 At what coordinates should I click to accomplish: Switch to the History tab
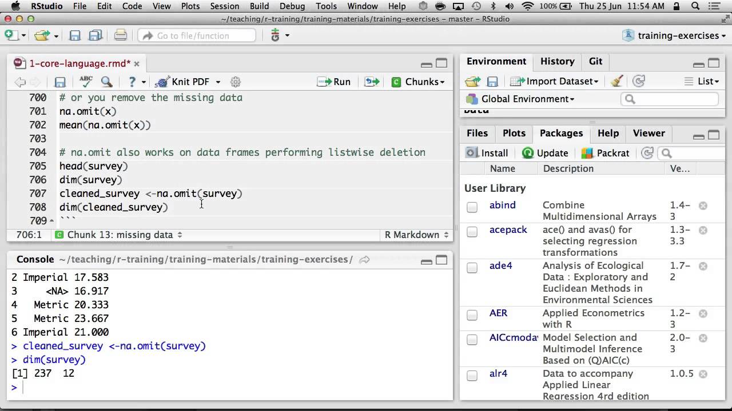pyautogui.click(x=557, y=61)
